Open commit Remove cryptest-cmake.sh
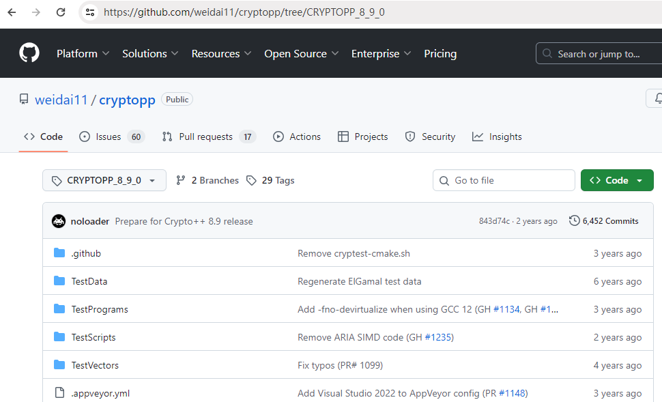Viewport: 662px width, 402px height. tap(354, 253)
